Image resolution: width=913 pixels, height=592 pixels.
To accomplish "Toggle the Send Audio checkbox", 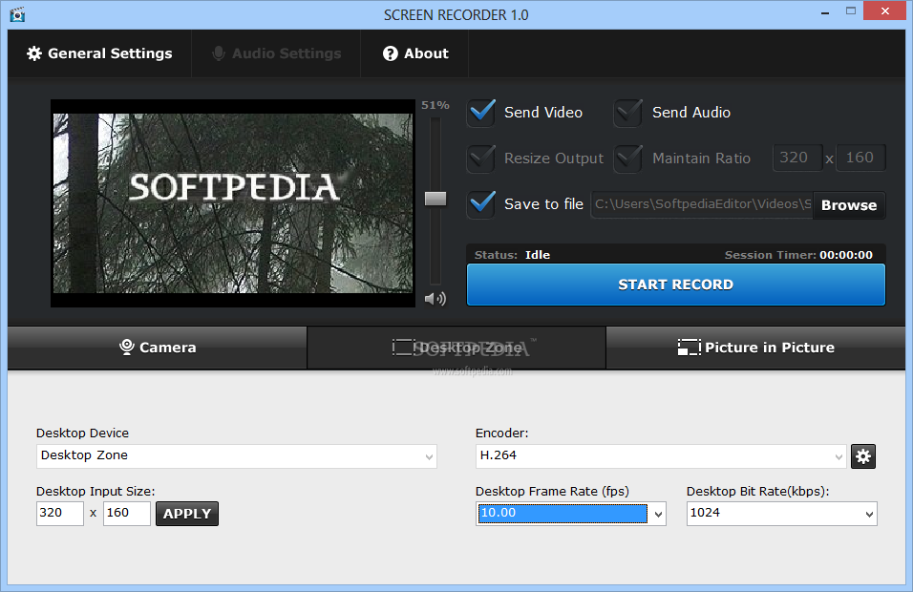I will (x=628, y=113).
